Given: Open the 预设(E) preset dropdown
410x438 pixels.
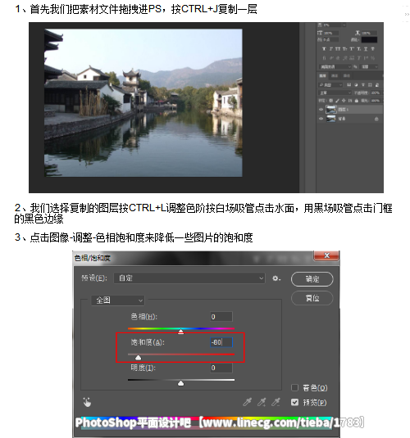Looking at the screenshot, I should (189, 278).
